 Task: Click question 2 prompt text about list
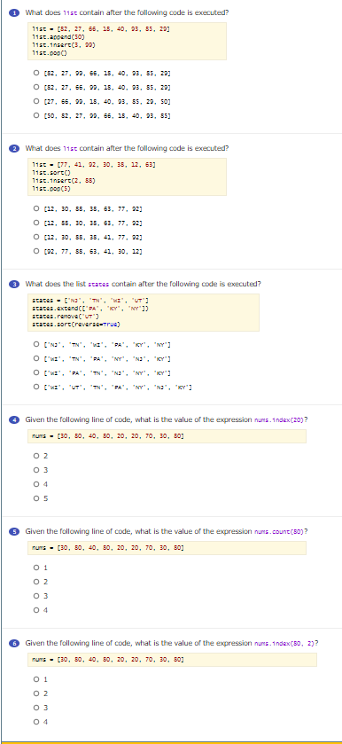(x=127, y=148)
